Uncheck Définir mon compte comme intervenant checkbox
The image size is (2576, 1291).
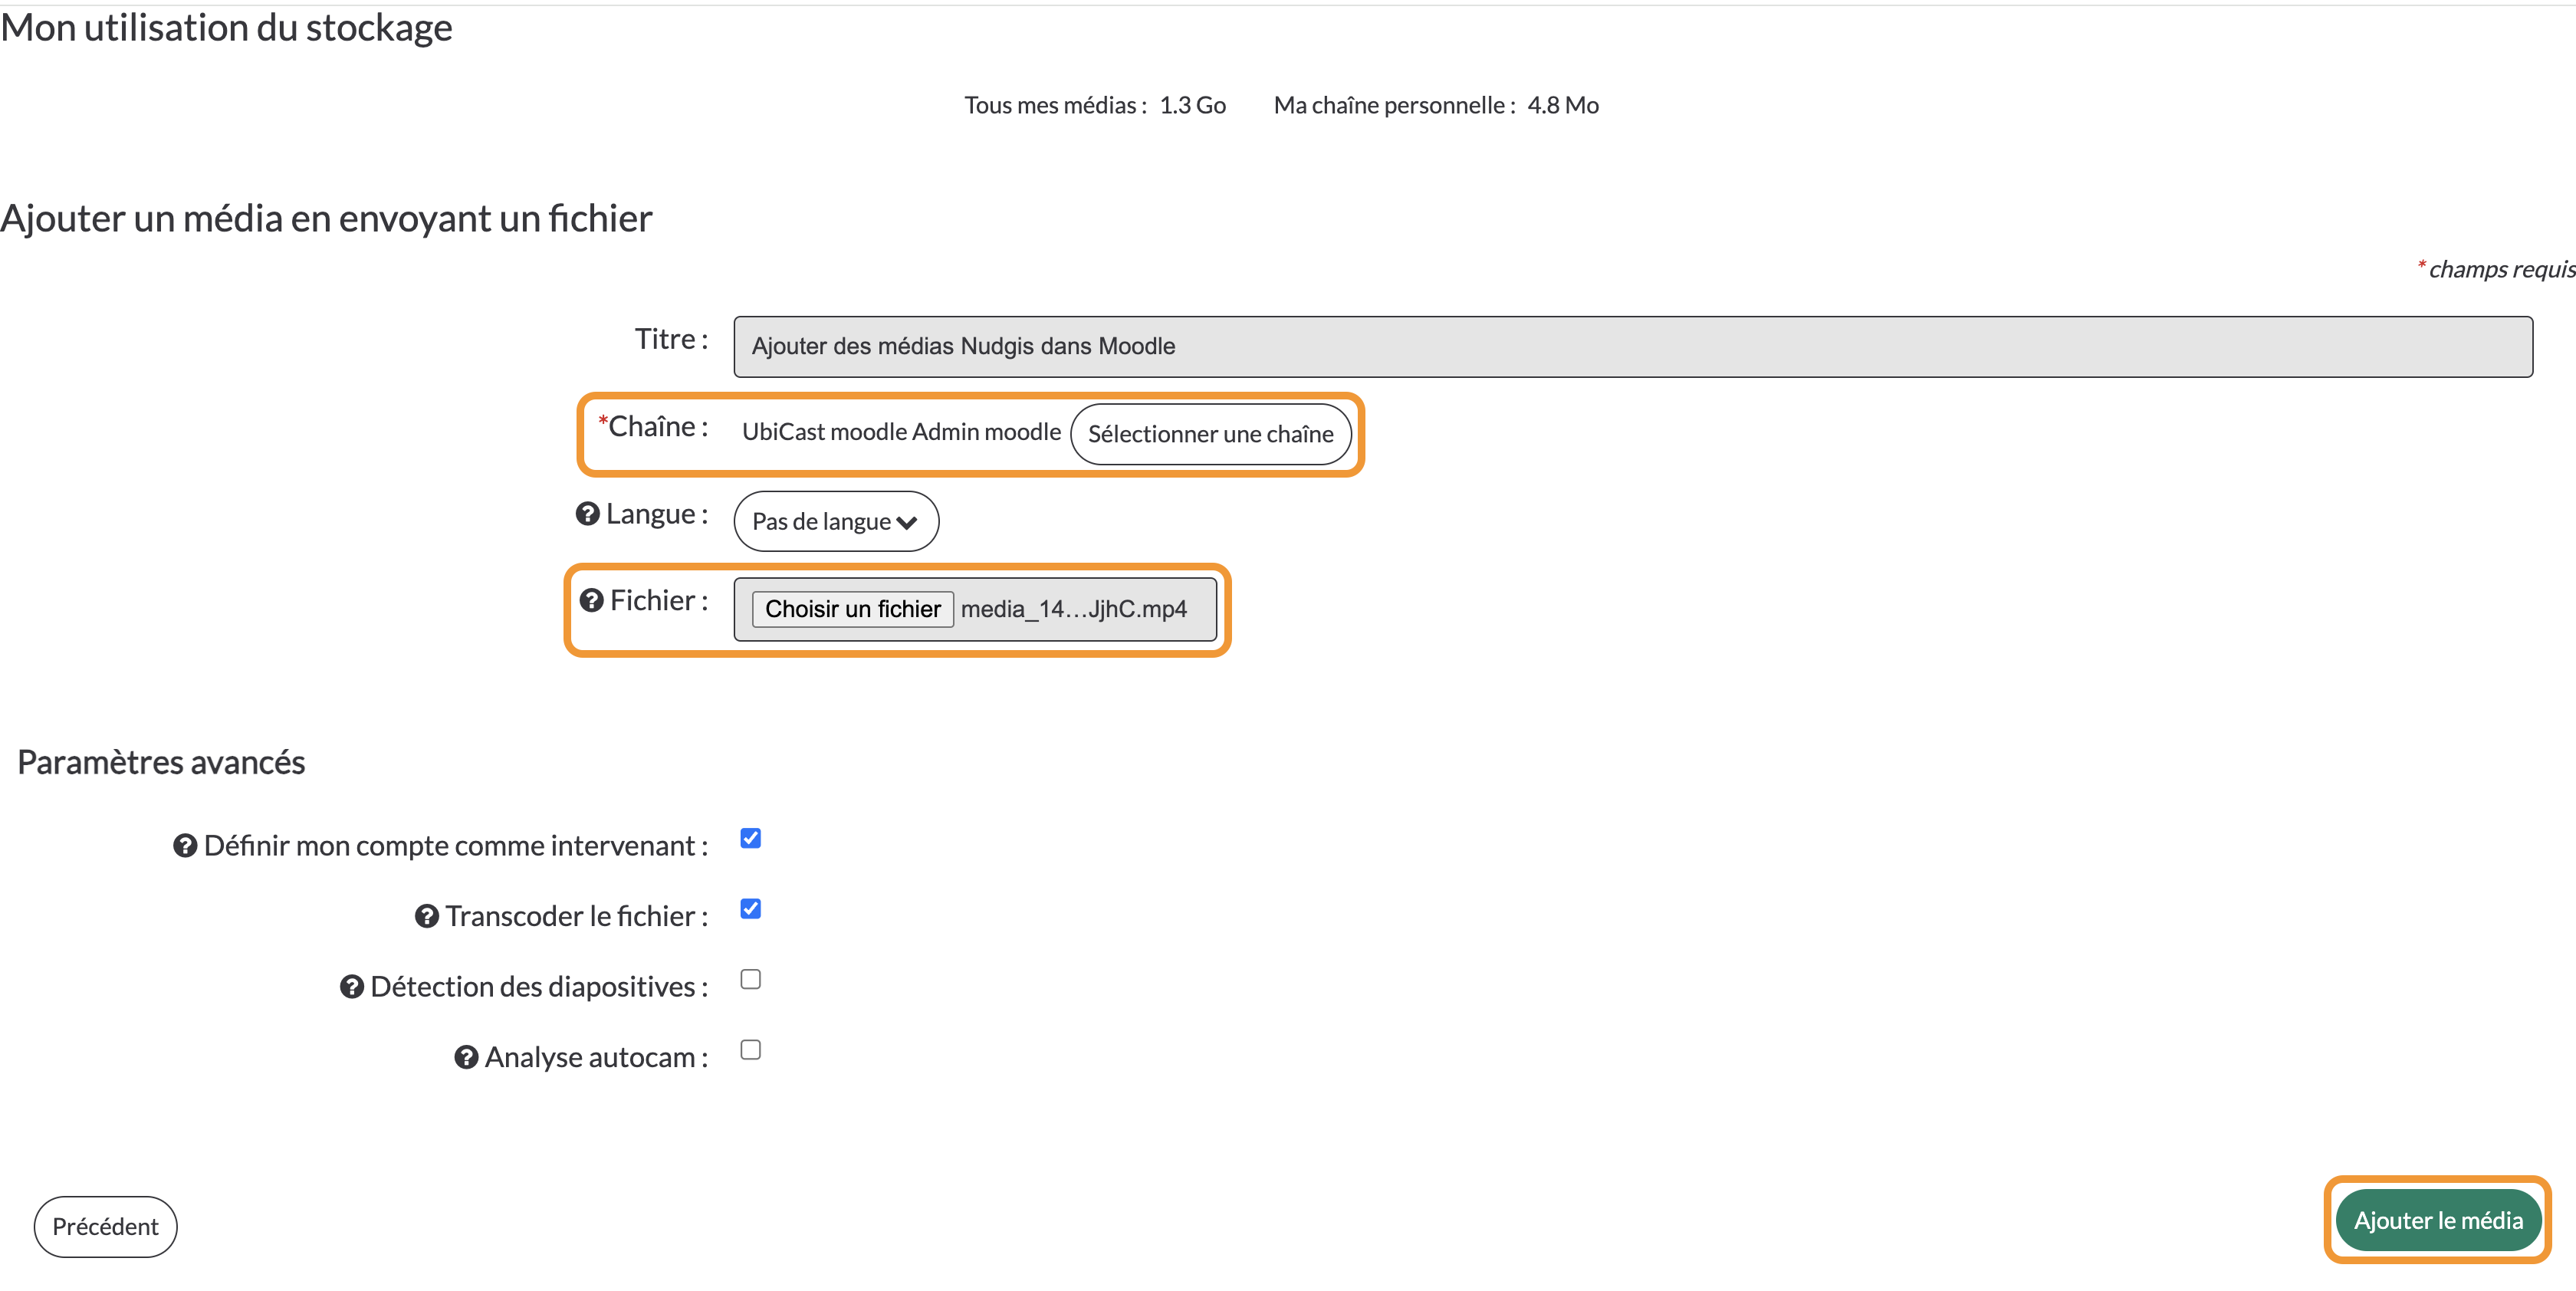751,838
